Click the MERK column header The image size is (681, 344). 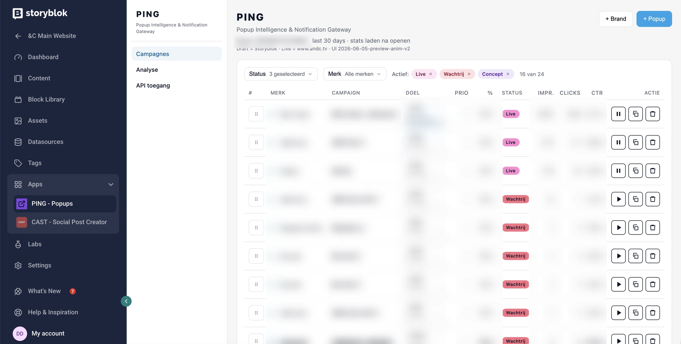[x=278, y=93]
